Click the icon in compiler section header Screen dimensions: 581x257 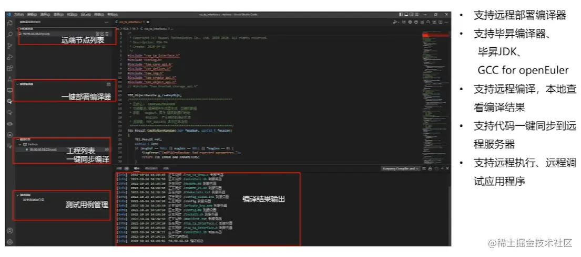click(108, 84)
